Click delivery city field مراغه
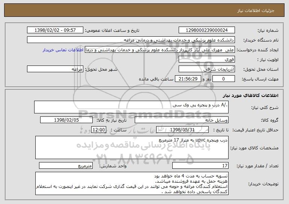Viewport: 289px width, 204px height. [x=55, y=69]
